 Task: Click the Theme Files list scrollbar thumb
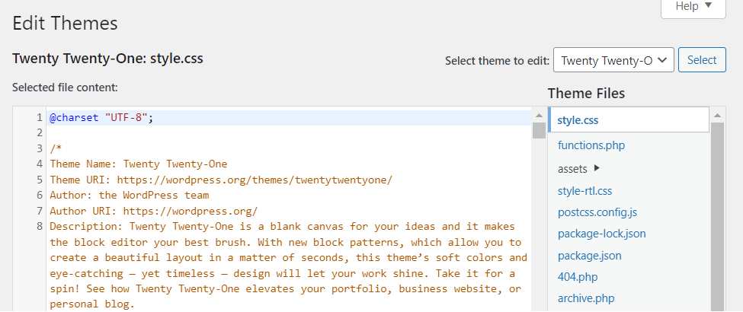click(x=717, y=217)
